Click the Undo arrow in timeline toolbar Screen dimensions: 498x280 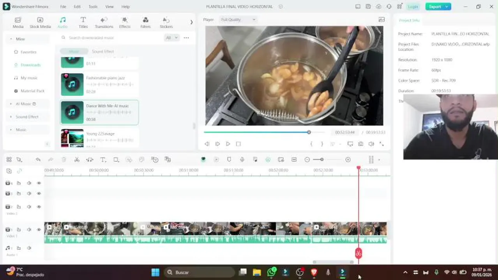click(38, 159)
